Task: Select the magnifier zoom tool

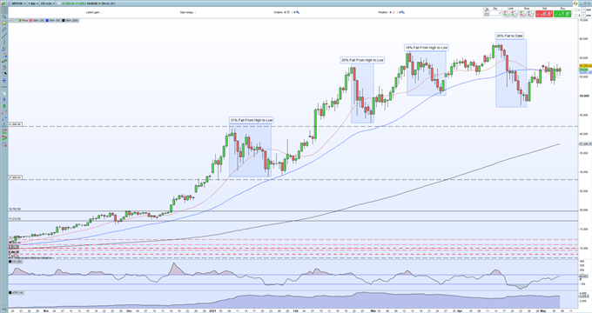Action: click(4, 17)
